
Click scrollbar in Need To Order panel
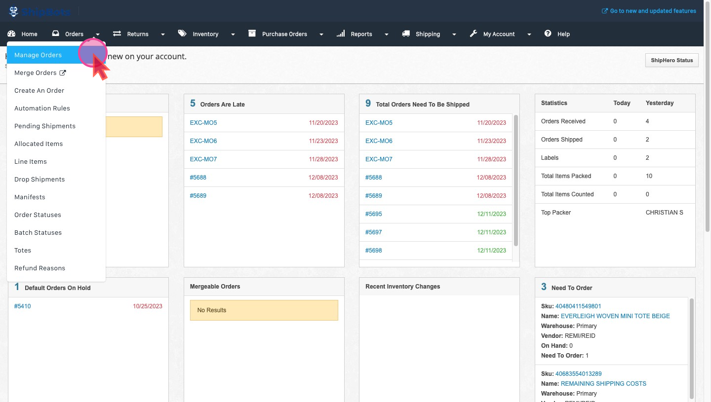(692, 348)
